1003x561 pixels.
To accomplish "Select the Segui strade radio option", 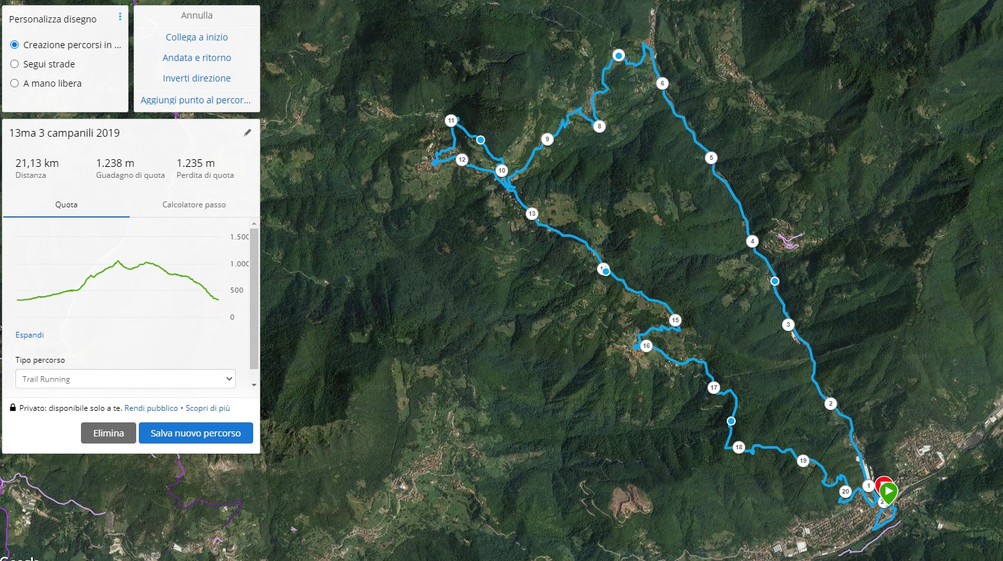I will [14, 64].
